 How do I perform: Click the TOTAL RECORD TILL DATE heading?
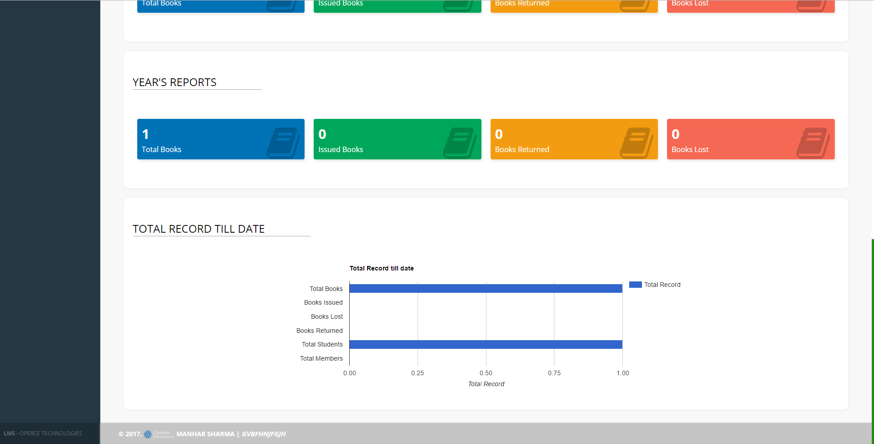pyautogui.click(x=198, y=229)
